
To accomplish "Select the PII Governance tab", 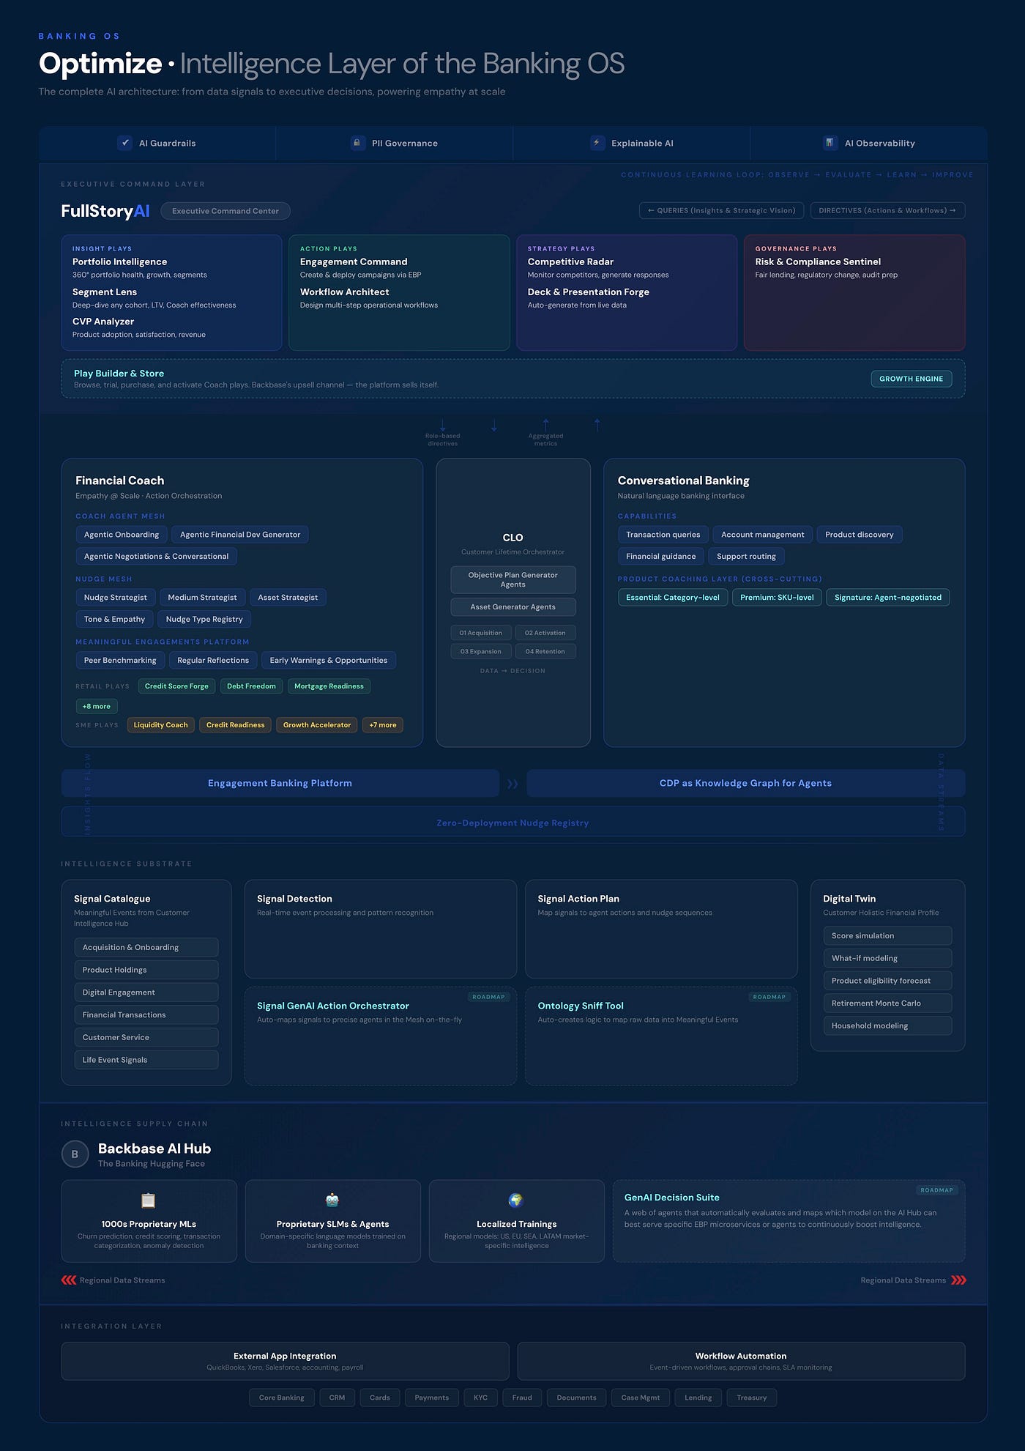I will (x=394, y=143).
